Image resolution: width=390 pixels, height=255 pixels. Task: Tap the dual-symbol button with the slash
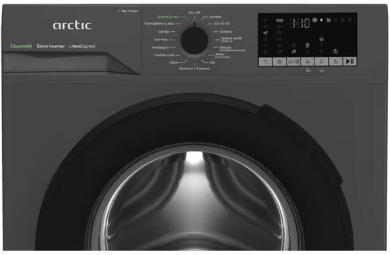[x=294, y=62]
